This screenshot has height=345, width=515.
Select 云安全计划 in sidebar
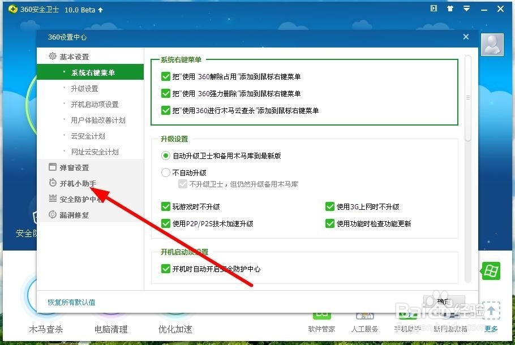tap(88, 136)
